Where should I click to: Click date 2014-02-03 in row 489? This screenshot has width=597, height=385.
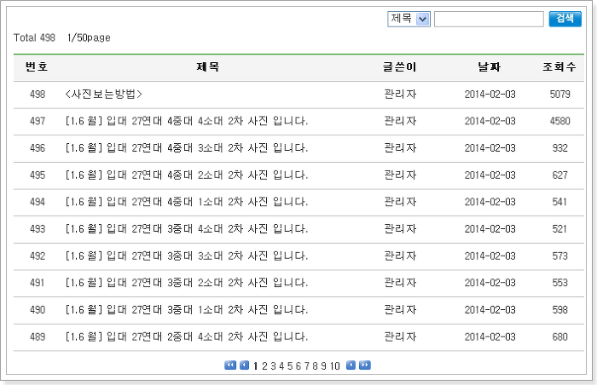pos(490,336)
